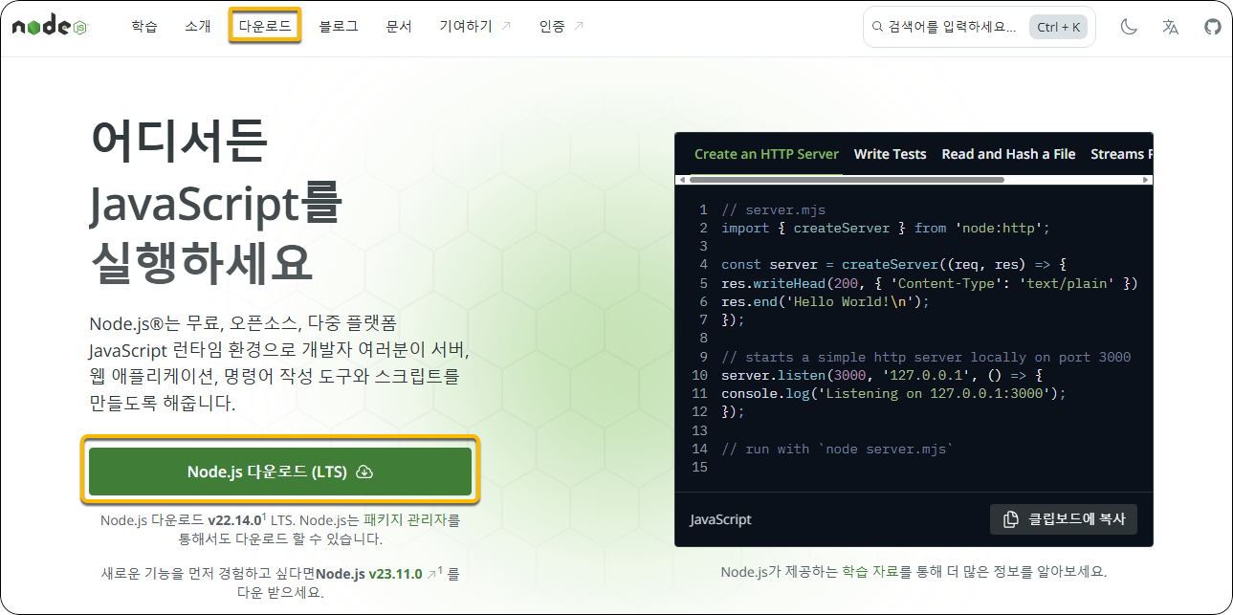The width and height of the screenshot is (1233, 615).
Task: Open the language translation icon
Action: 1171,27
